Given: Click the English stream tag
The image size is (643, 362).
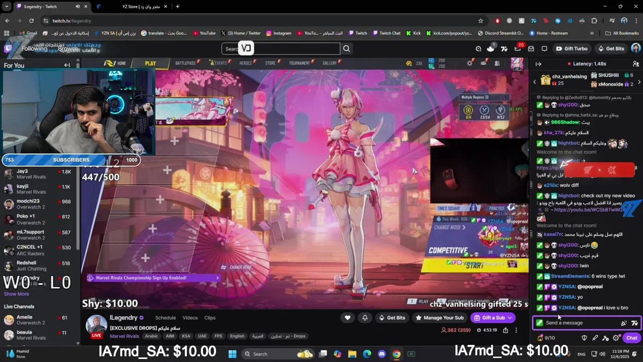Looking at the screenshot, I should 237,336.
